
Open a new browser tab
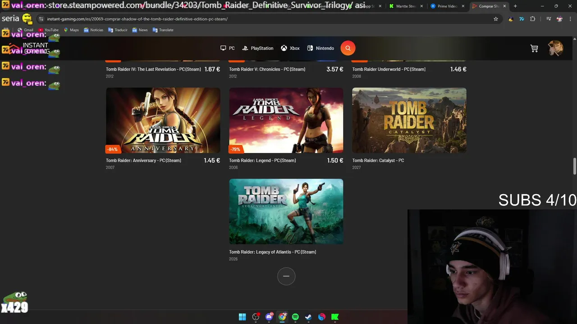pos(515,6)
